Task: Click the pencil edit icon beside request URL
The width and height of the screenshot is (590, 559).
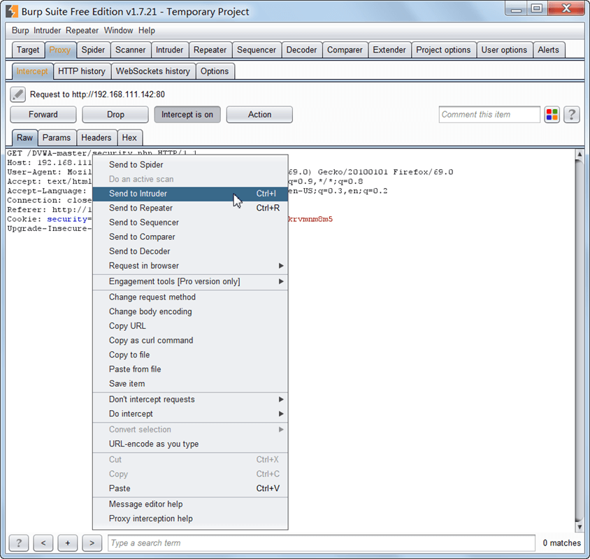Action: 17,94
